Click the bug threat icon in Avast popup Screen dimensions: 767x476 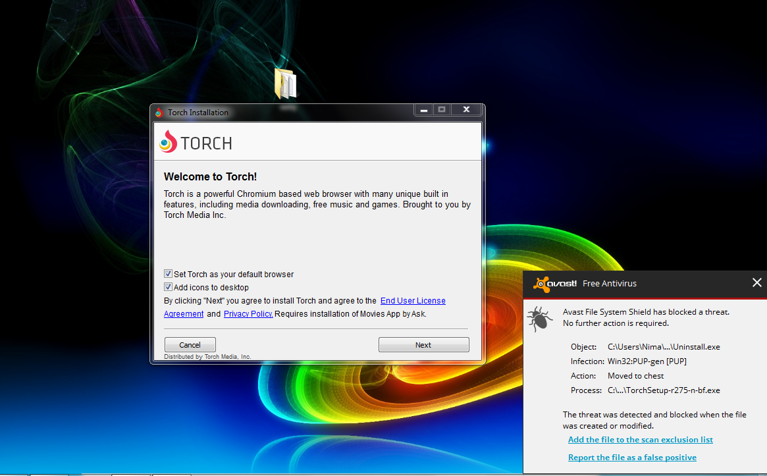pyautogui.click(x=540, y=319)
